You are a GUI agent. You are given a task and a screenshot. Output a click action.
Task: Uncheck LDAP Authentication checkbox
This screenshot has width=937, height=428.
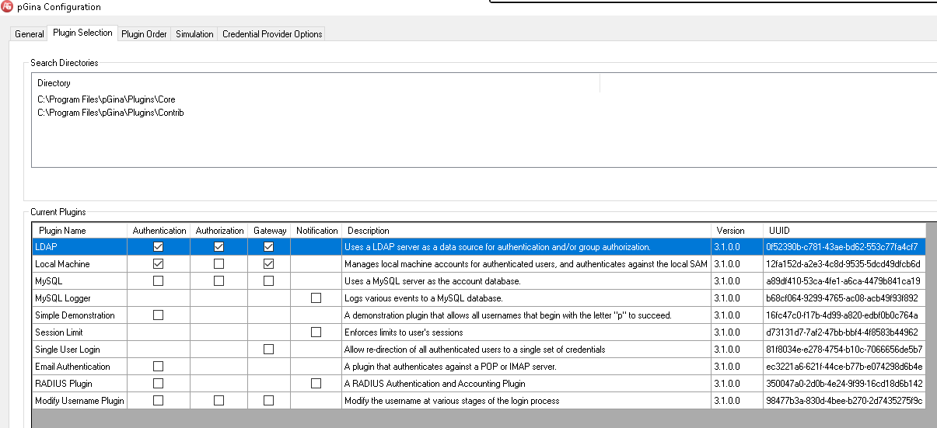tap(159, 247)
